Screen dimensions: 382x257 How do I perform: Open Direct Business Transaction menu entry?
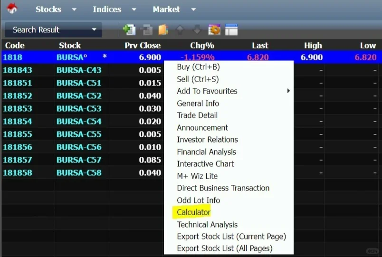[223, 188]
